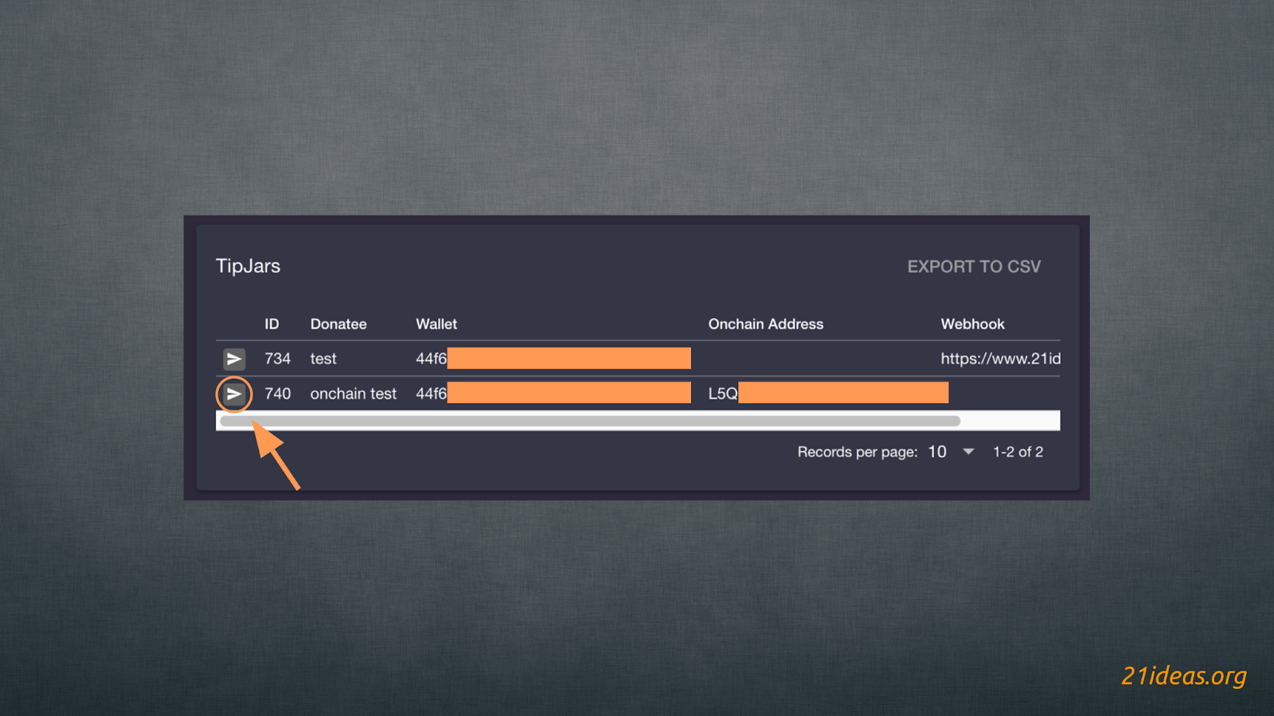This screenshot has width=1274, height=716.
Task: Click the donatee named "test"
Action: coord(323,359)
